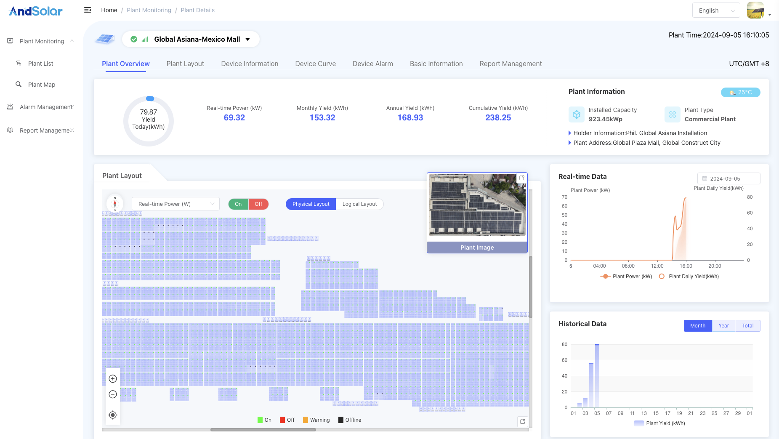Turn Off the layout power display

[x=258, y=204]
